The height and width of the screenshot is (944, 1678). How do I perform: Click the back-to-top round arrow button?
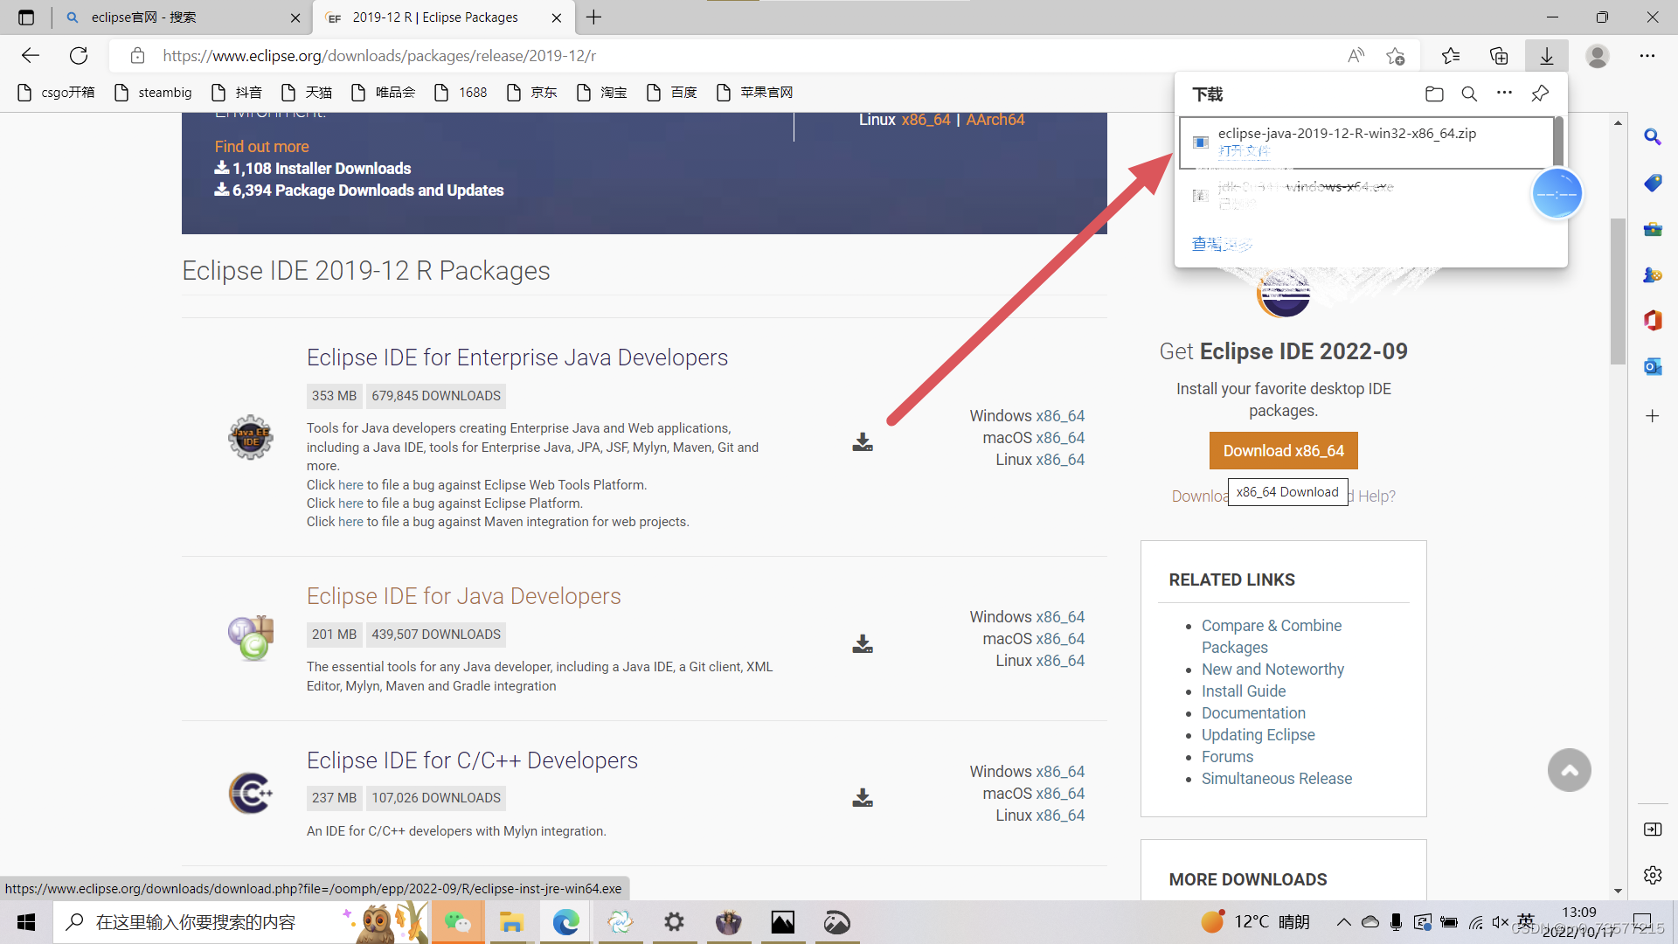pyautogui.click(x=1570, y=770)
